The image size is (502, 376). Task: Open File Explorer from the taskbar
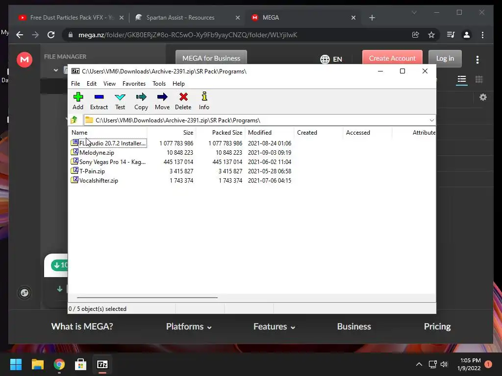pyautogui.click(x=37, y=364)
